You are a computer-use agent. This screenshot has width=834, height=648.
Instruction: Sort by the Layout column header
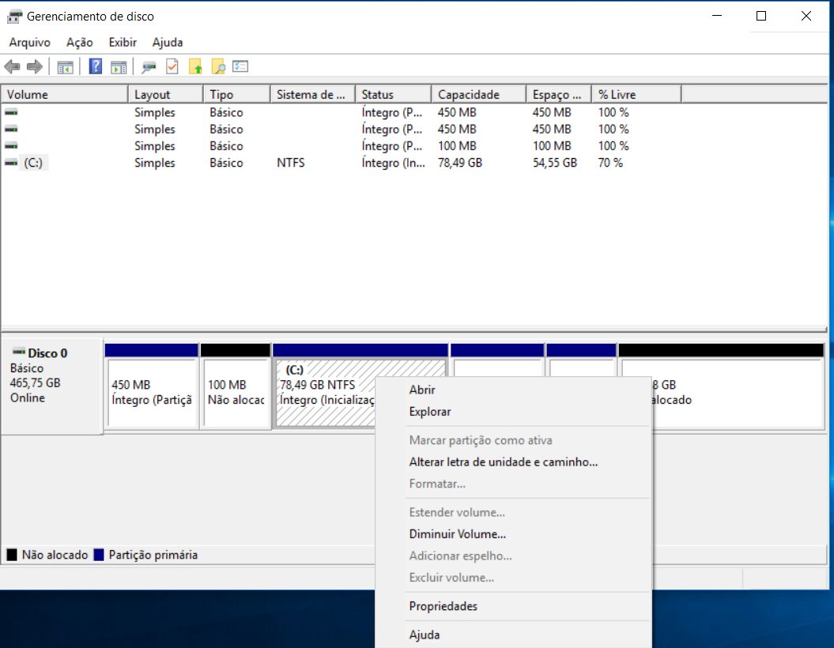(x=165, y=95)
